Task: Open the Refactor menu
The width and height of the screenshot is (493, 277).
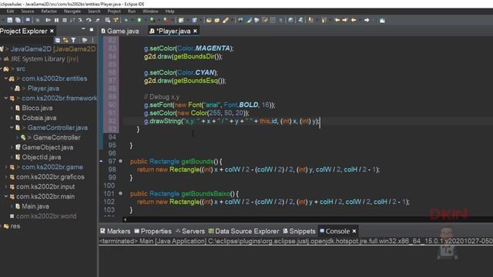Action: pos(49,12)
